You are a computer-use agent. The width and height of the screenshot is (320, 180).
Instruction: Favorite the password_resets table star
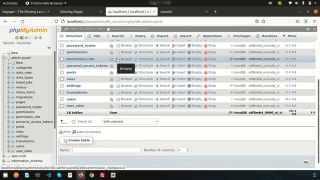point(111,45)
